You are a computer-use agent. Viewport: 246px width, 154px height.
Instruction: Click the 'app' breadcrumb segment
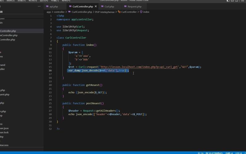(x=49, y=12)
